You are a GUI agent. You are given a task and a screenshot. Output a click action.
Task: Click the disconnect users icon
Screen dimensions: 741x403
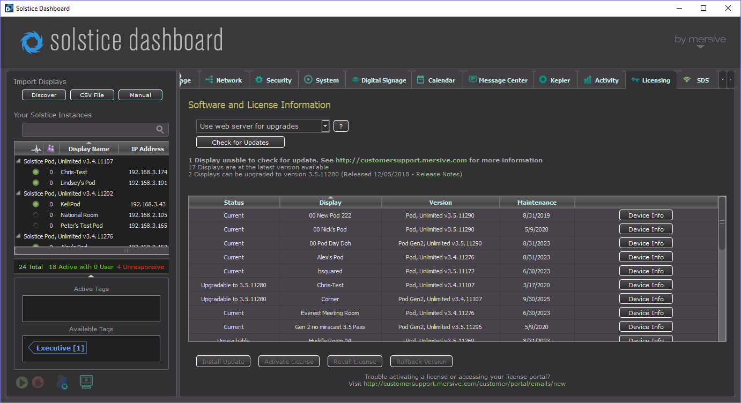[62, 382]
